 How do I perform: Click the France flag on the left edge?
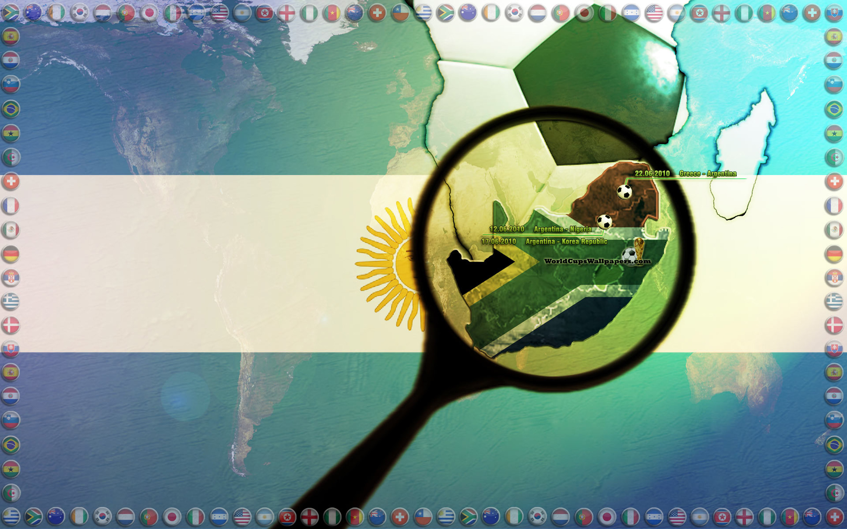(11, 206)
